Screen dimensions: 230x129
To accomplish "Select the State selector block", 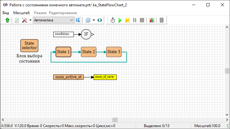I will tap(29, 46).
